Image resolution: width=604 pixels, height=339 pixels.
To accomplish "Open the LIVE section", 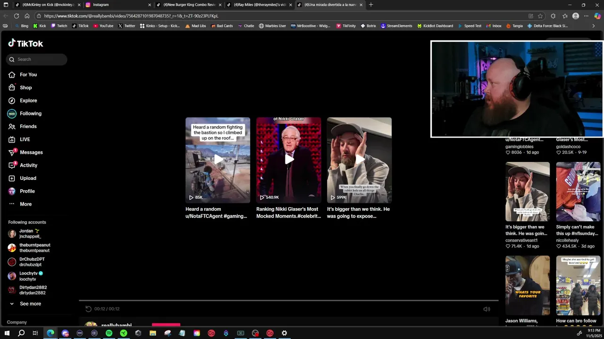I will [x=19, y=139].
